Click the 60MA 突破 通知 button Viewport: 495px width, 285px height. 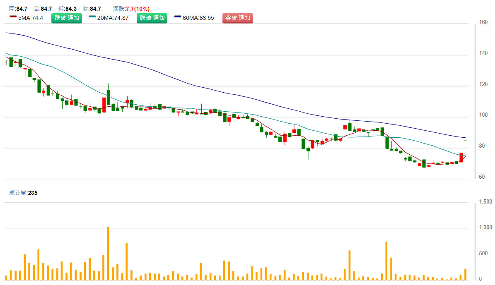pyautogui.click(x=237, y=18)
